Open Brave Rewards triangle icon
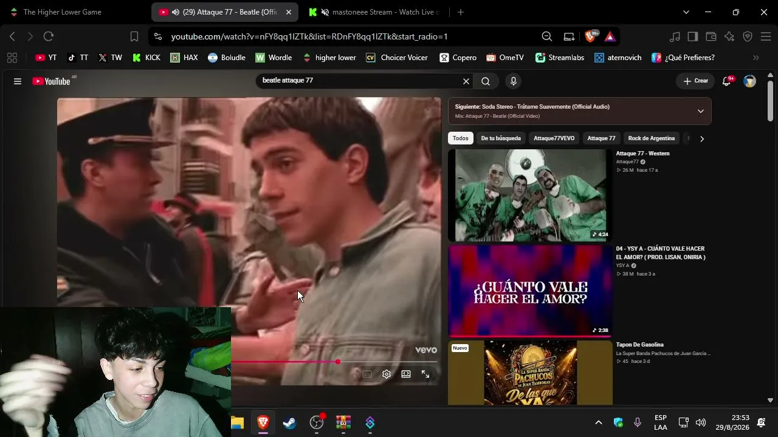Screen dimensions: 778x437 (610, 36)
